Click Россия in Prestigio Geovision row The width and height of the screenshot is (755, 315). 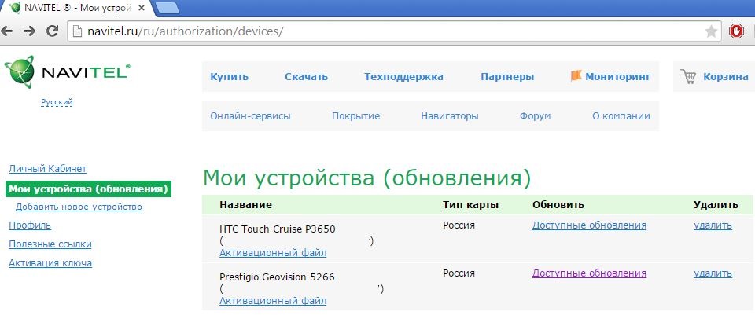459,273
